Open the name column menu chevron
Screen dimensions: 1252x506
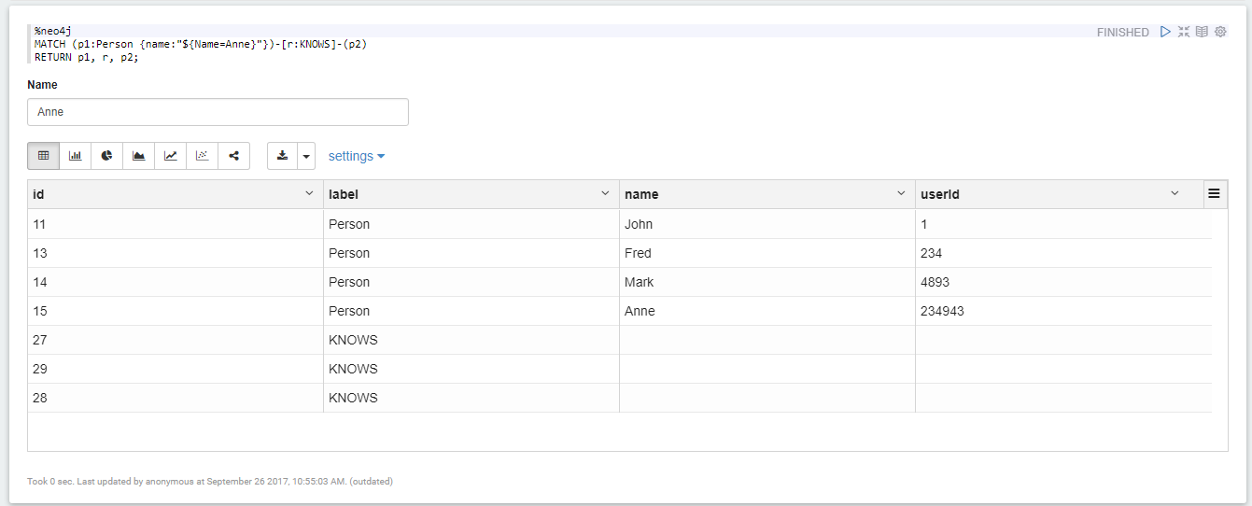[901, 193]
